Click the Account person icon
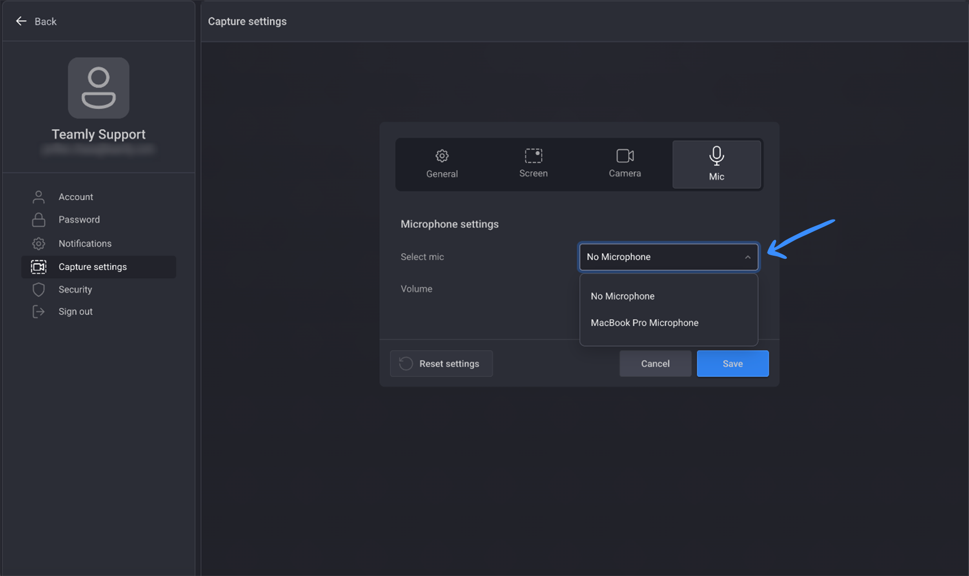Screen dimensions: 969x576 tap(39, 197)
